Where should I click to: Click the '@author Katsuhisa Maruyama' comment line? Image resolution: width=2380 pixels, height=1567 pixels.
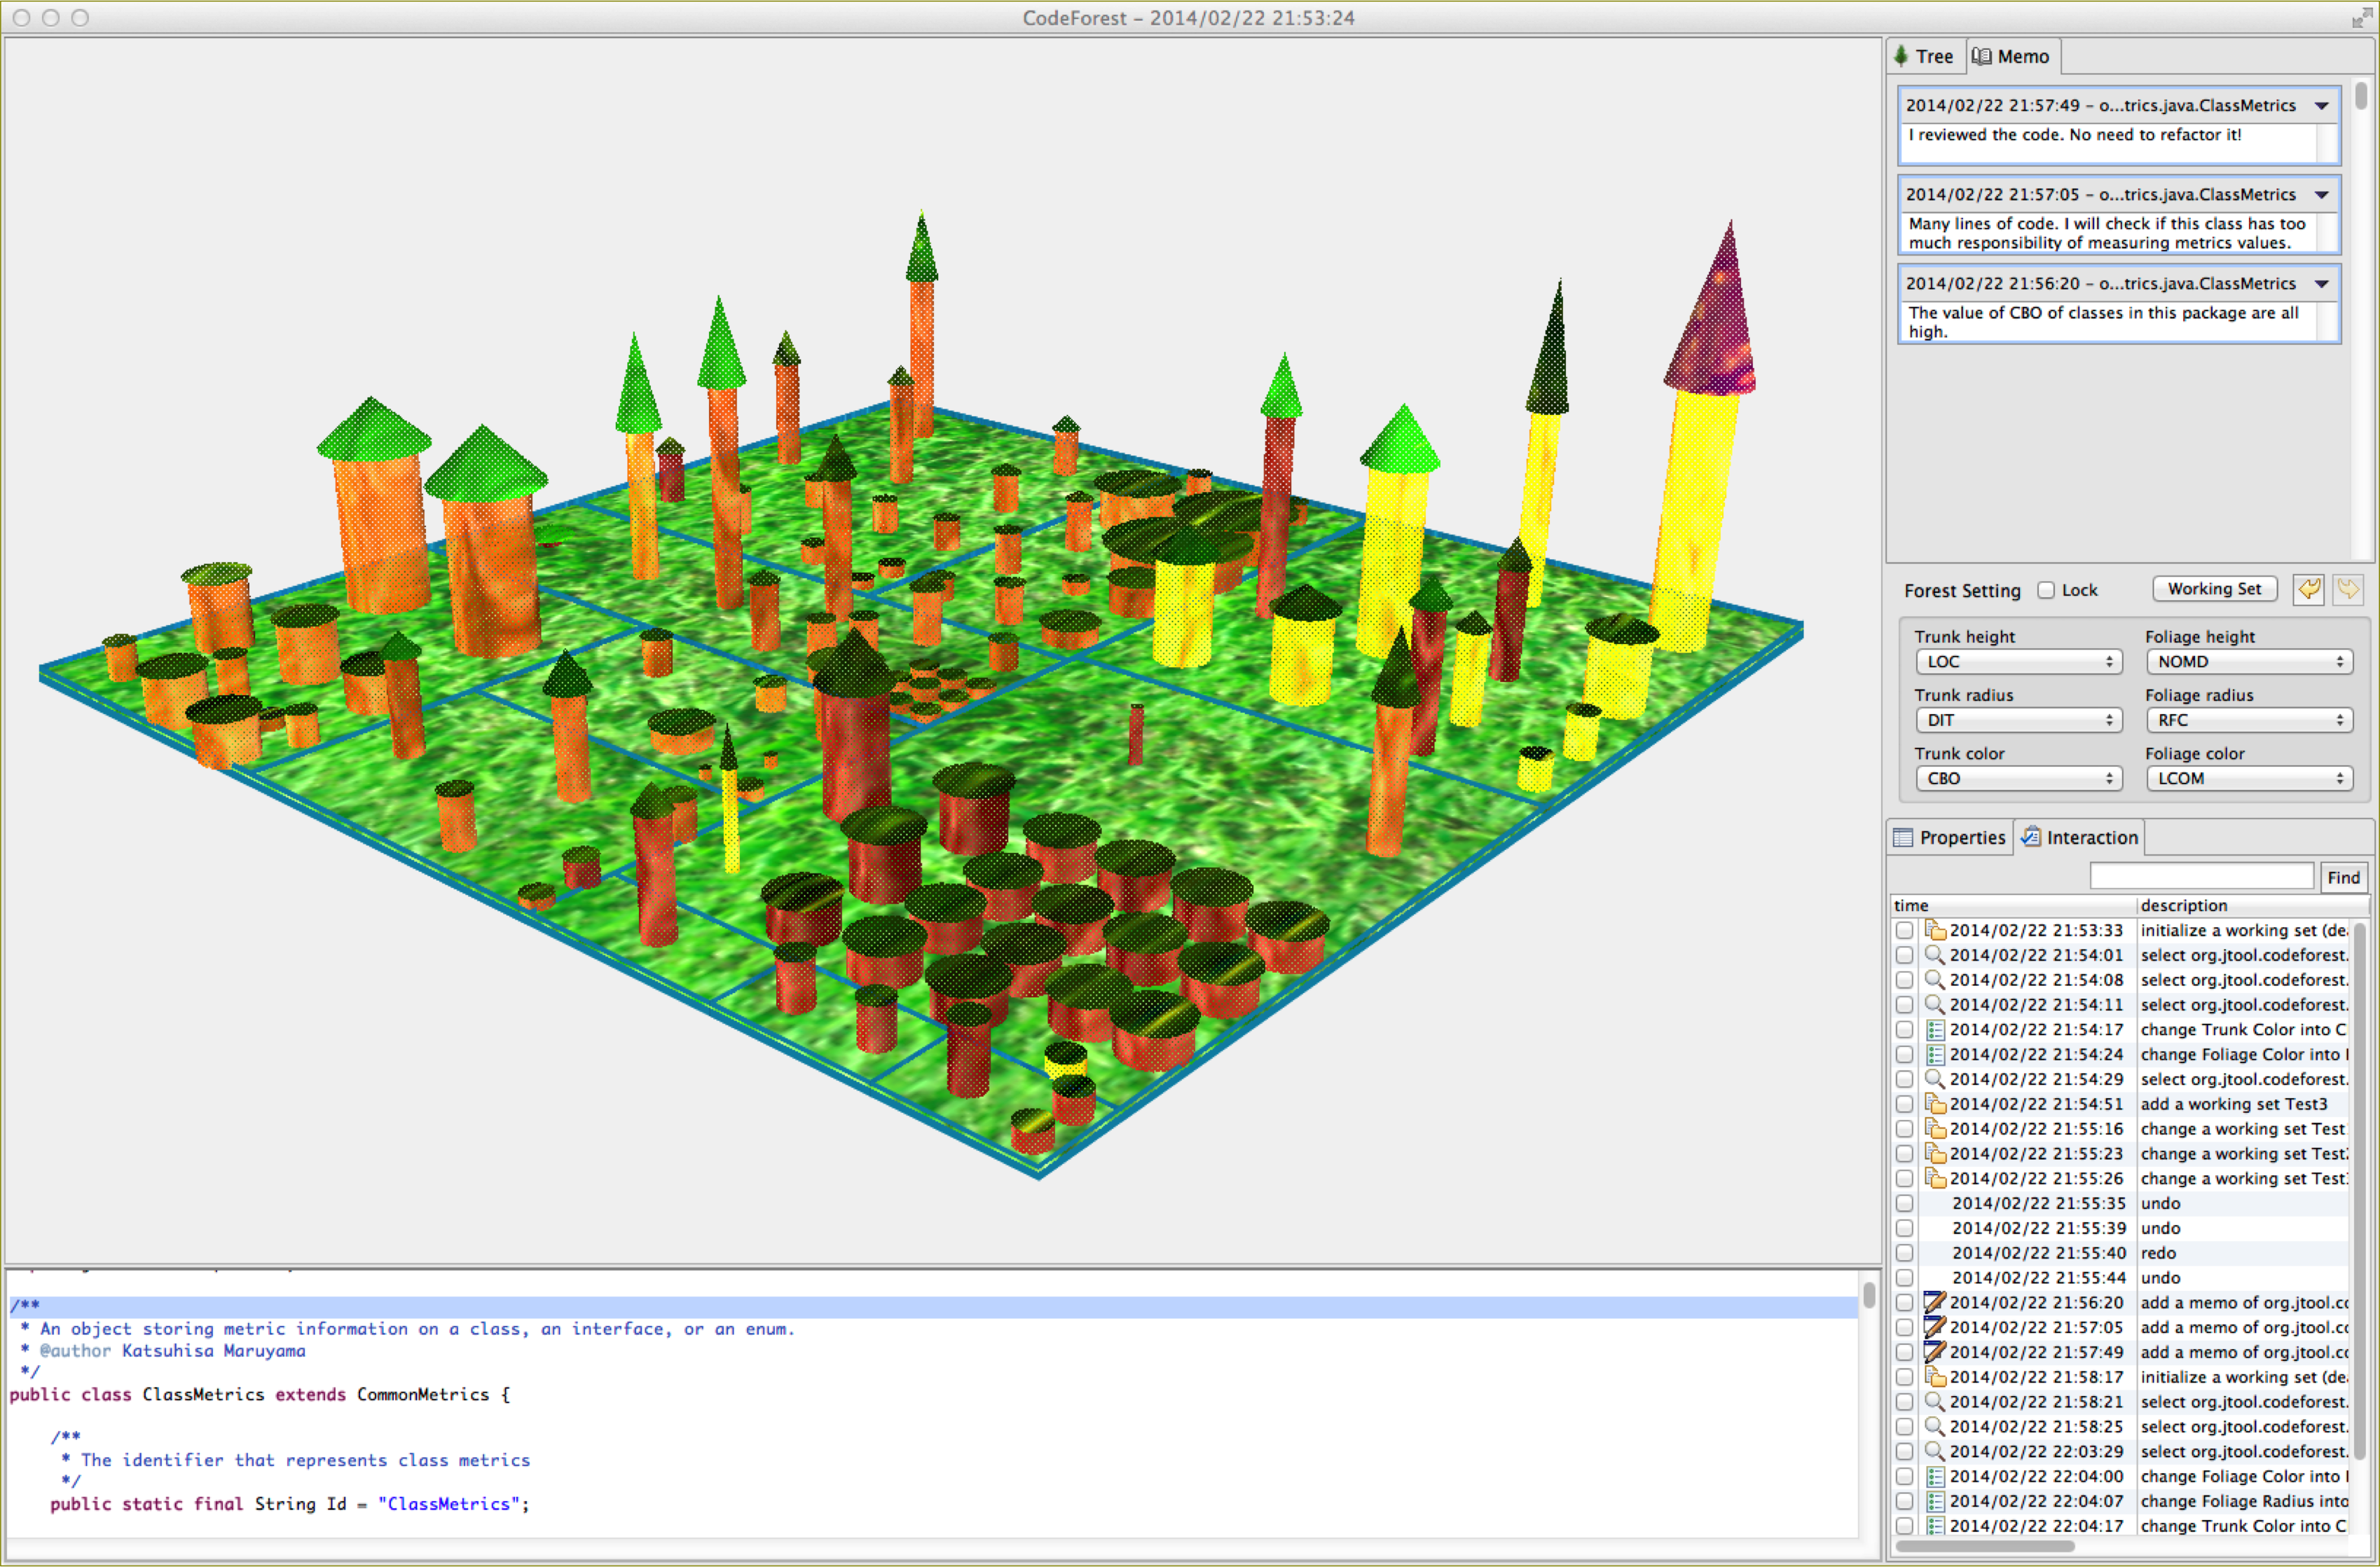(172, 1351)
